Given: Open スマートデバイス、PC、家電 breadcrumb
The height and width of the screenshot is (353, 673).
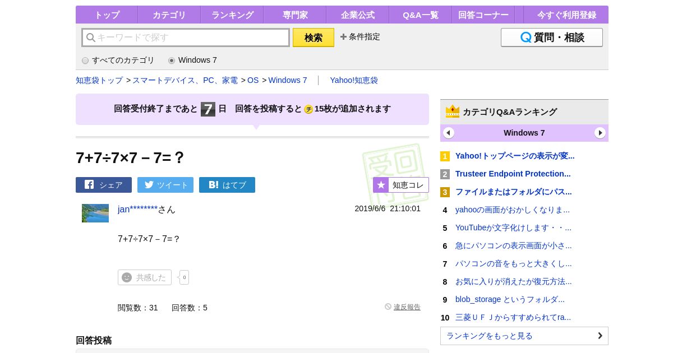Looking at the screenshot, I should click(x=185, y=80).
